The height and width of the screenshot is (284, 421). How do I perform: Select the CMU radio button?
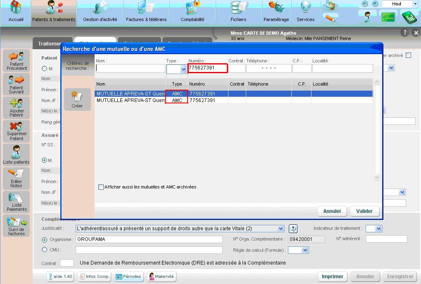45,250
